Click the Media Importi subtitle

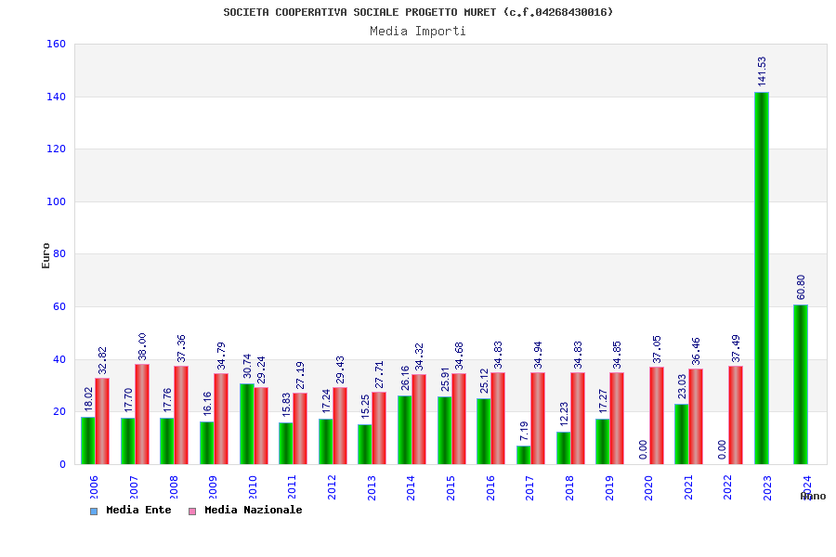tap(418, 31)
